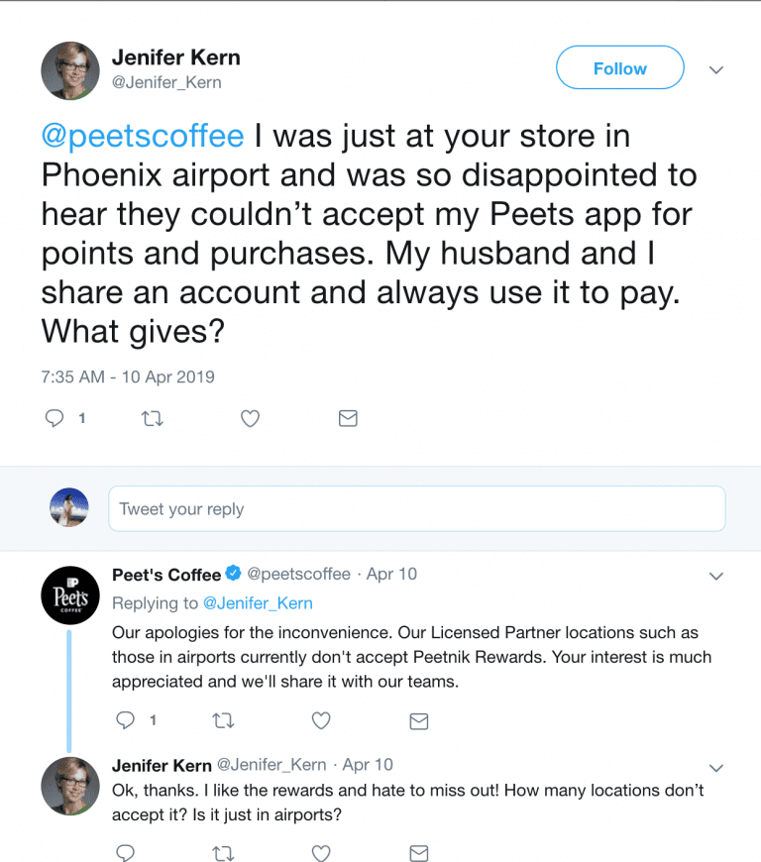
Task: Like the Peet's Coffee reply
Action: tap(321, 720)
